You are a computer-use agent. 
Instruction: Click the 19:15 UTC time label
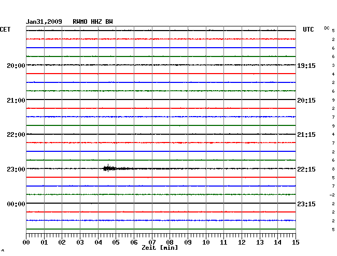click(x=306, y=66)
